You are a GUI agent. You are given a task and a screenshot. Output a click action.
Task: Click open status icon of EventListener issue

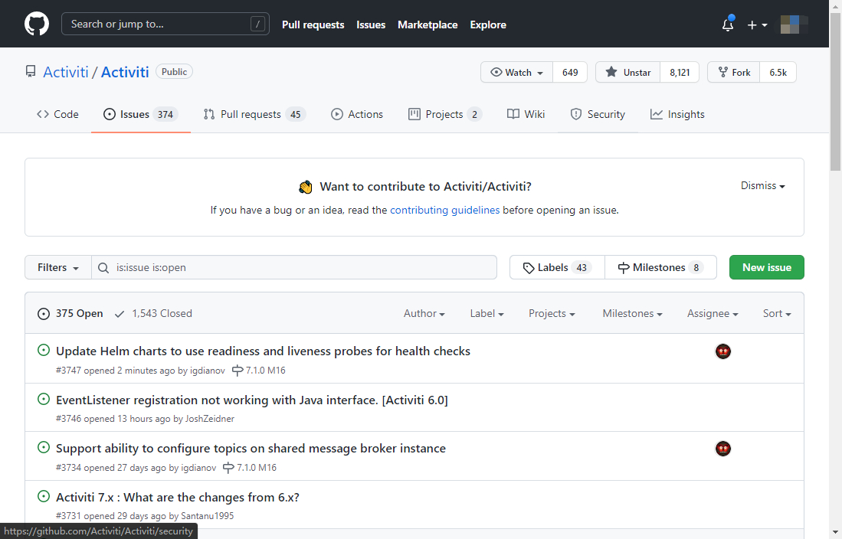44,399
